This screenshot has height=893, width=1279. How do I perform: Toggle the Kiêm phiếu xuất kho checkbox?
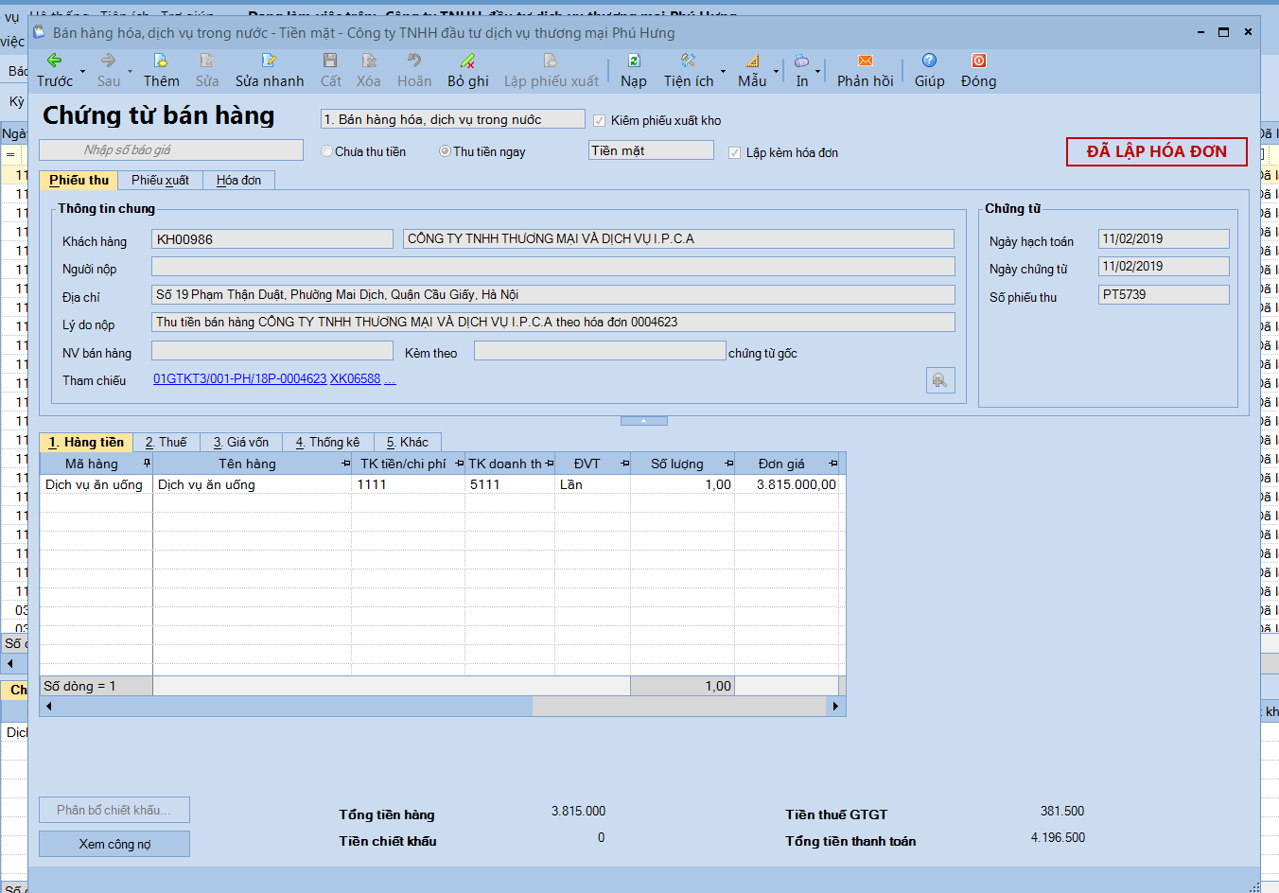[x=599, y=121]
